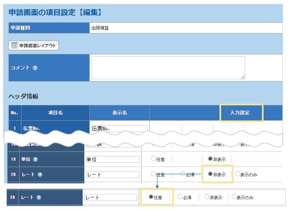Viewport: 288px width, 211px height.
Task: Click the レート display name field in the bottom row
Action: pyautogui.click(x=111, y=197)
